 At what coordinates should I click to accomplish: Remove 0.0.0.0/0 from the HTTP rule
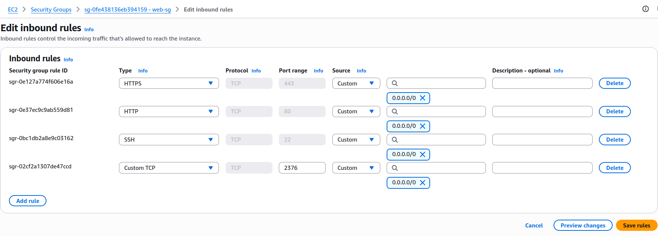click(422, 126)
